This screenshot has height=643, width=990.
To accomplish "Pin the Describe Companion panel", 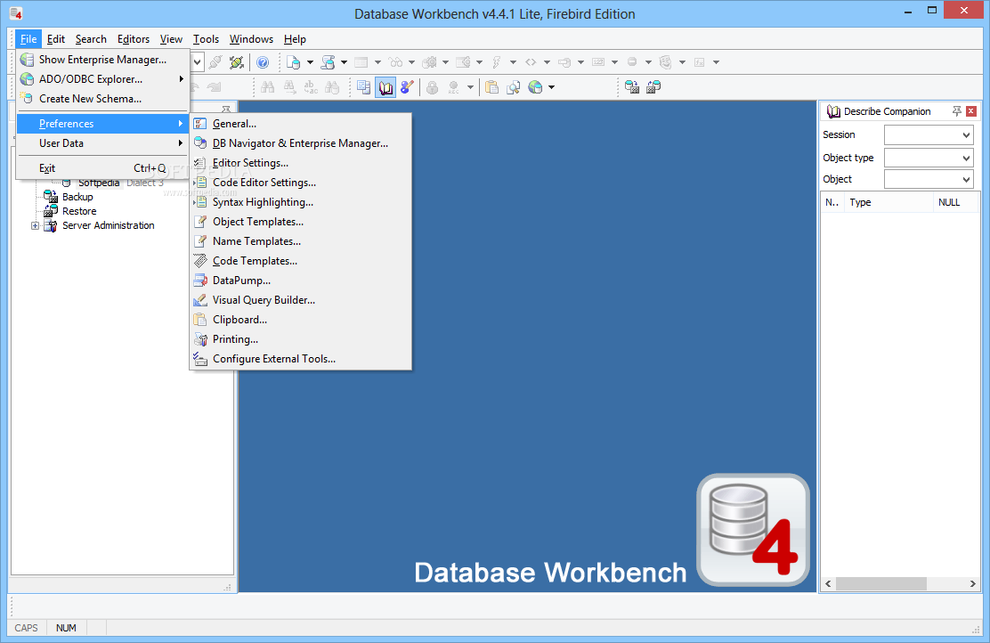I will [957, 111].
